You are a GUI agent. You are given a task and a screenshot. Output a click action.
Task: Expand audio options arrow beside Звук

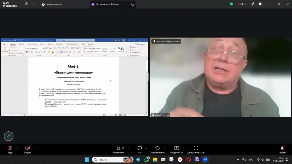click(16, 148)
